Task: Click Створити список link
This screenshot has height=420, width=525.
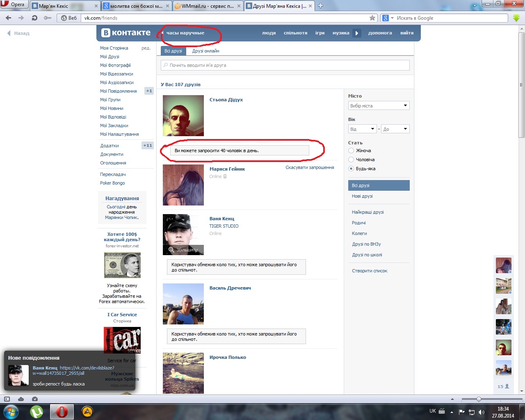Action: 370,271
